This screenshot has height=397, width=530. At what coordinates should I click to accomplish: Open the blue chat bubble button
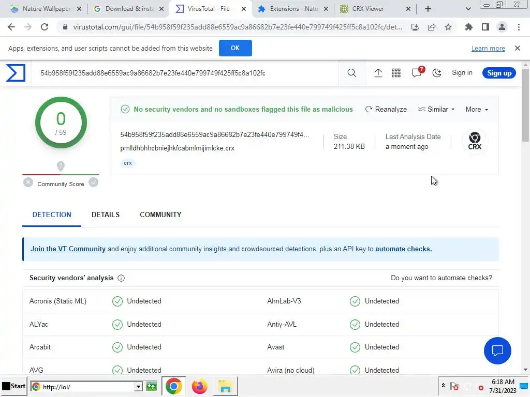[x=497, y=351]
